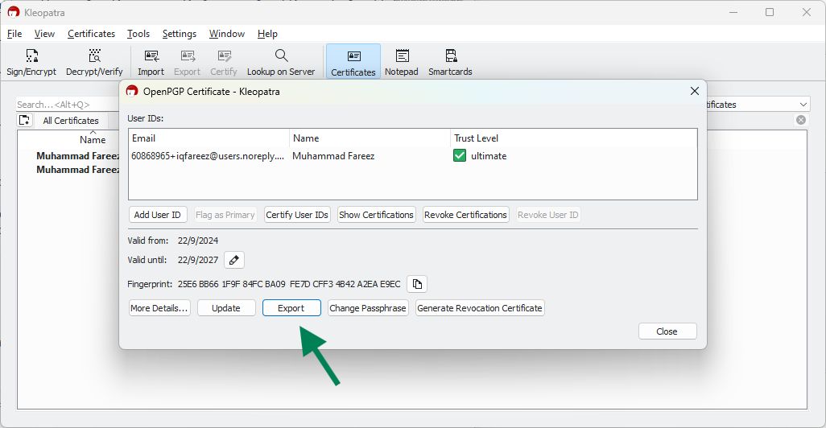Click the Export toolbar icon
This screenshot has width=826, height=428.
(187, 62)
